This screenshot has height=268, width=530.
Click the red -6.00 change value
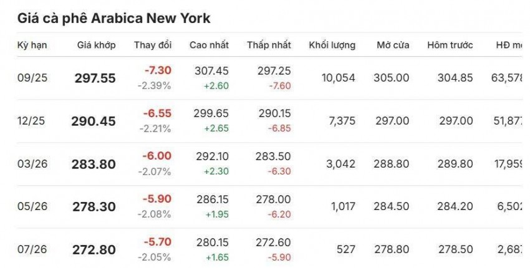click(157, 156)
